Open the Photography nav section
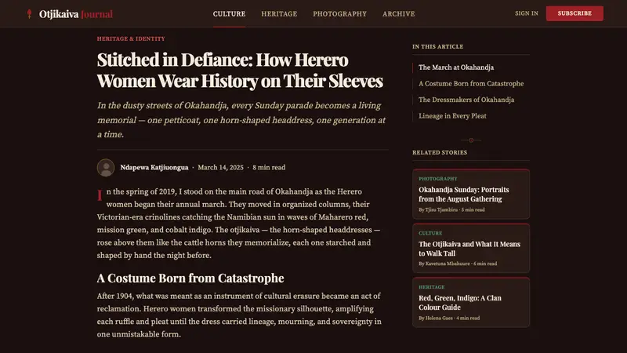This screenshot has width=627, height=353. pyautogui.click(x=339, y=13)
